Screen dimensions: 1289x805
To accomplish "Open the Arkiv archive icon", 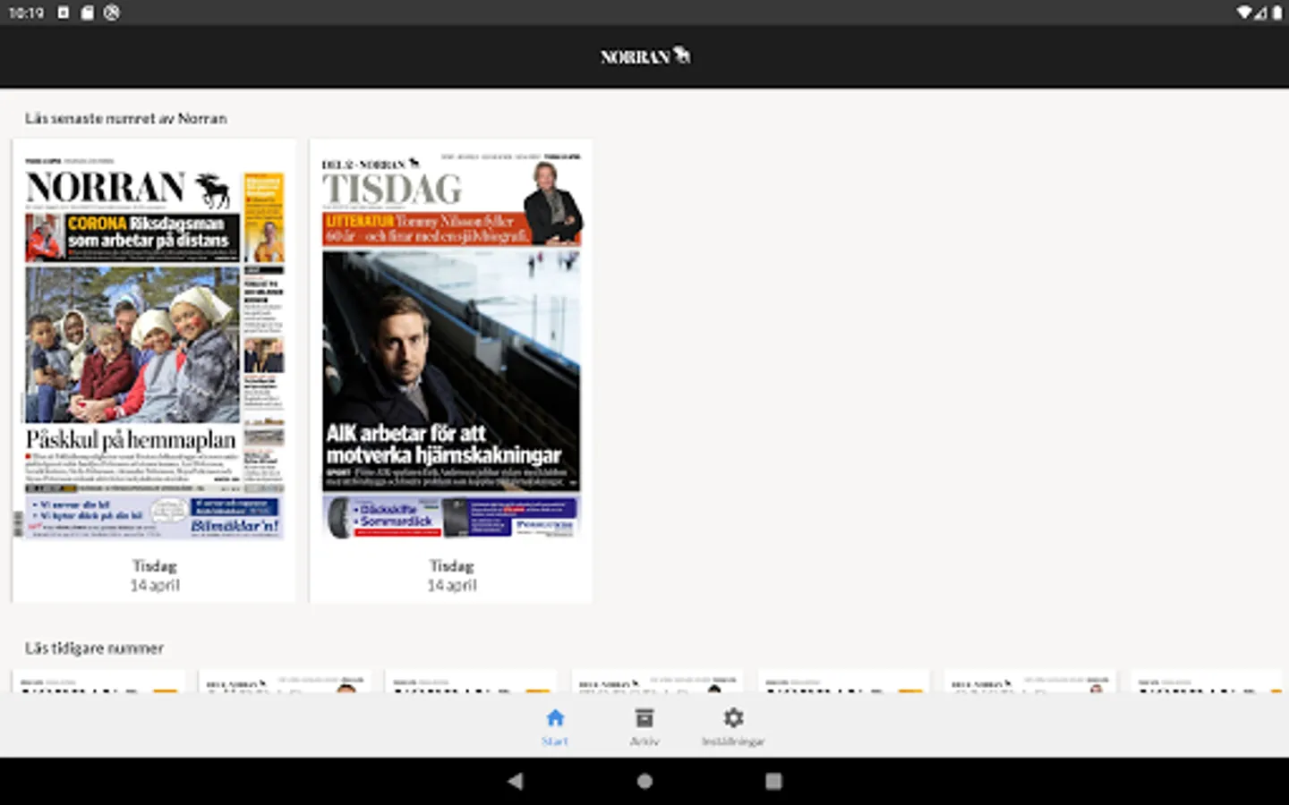I will [x=644, y=717].
